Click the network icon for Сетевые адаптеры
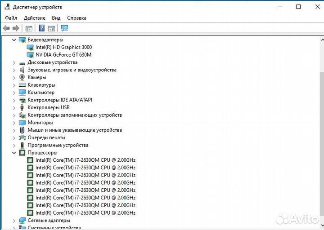 point(22,221)
